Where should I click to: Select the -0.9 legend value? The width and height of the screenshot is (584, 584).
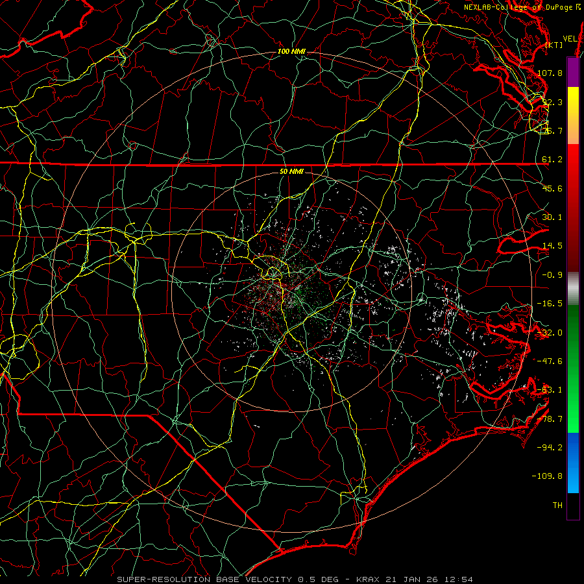tap(552, 275)
